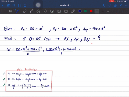Select the Highlighter tool
Screen dimensions: 129x97
[x=31, y=11]
